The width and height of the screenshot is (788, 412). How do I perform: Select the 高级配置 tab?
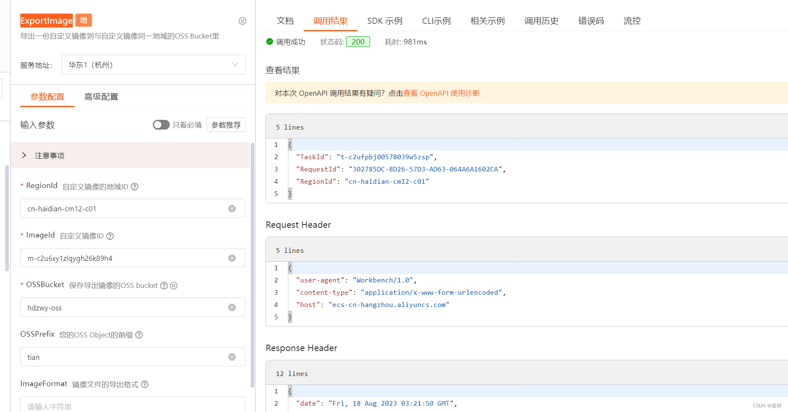tap(101, 97)
